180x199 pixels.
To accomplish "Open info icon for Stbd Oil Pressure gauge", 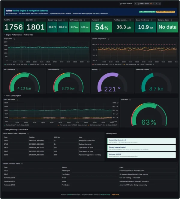I will 61,70.
